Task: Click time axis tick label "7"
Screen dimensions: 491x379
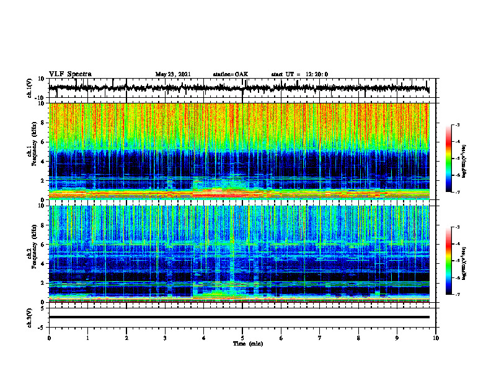Action: point(320,338)
